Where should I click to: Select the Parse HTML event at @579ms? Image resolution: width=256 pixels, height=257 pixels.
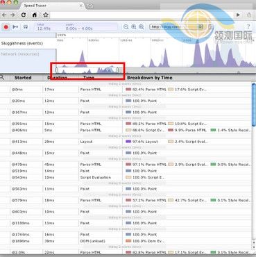click(126, 200)
